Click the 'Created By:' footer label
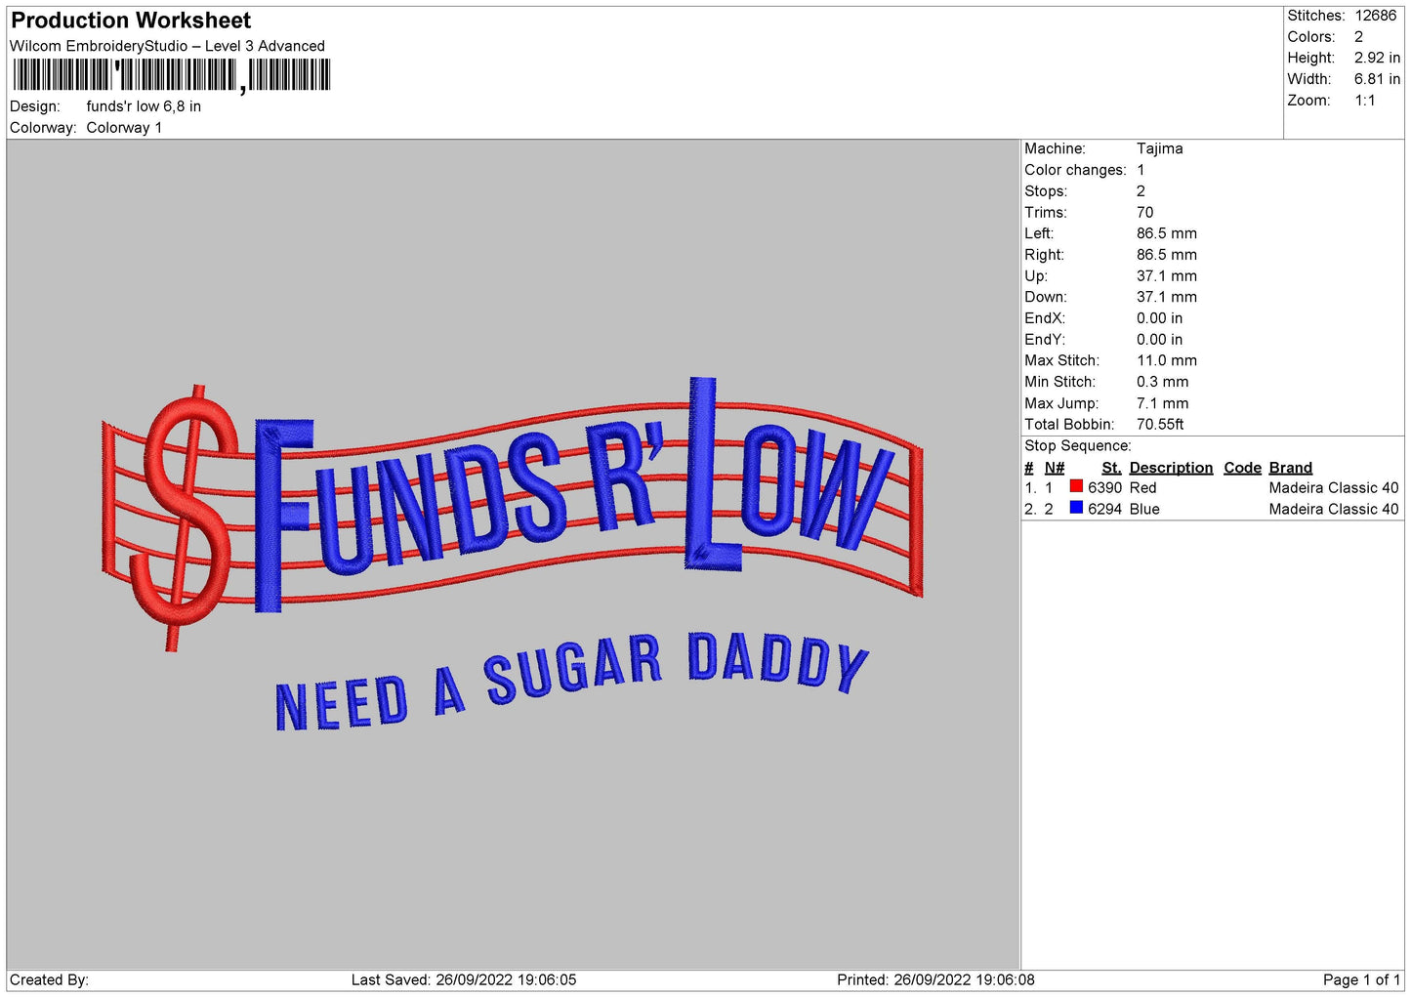Screen dimensions: 1411x997 point(49,980)
